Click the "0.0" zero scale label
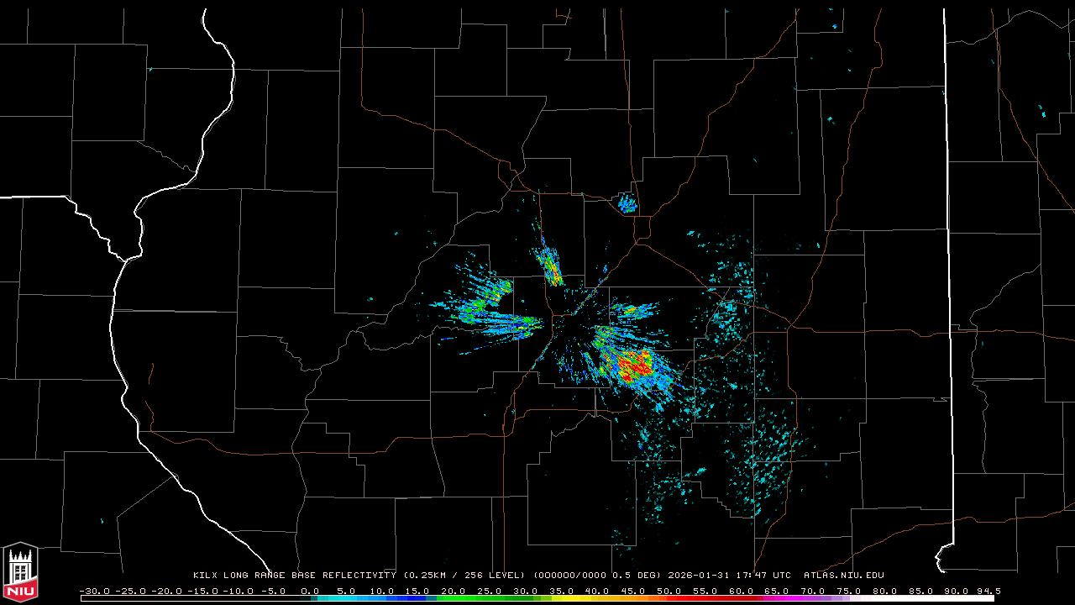 310,591
